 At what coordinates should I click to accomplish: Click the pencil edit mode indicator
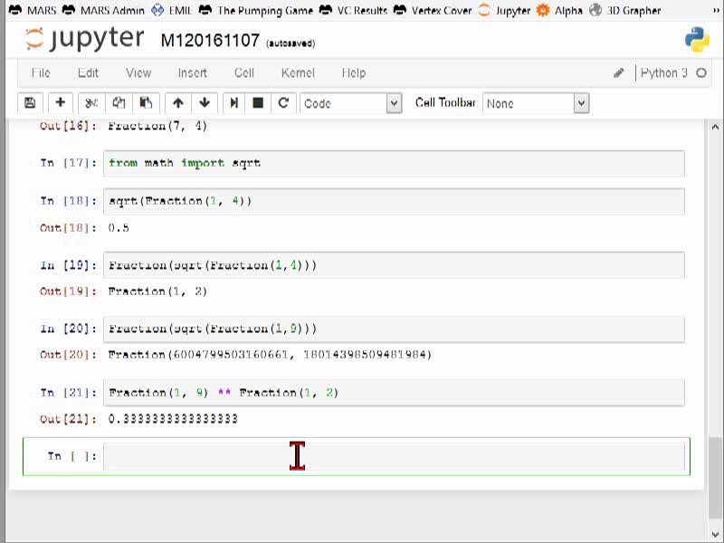pos(619,73)
